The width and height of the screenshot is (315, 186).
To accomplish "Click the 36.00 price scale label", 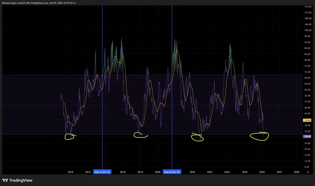I will tap(308, 125).
